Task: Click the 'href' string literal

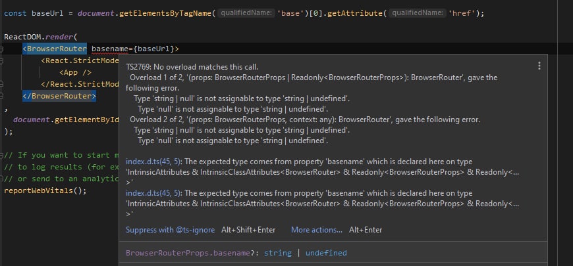Action: [462, 14]
